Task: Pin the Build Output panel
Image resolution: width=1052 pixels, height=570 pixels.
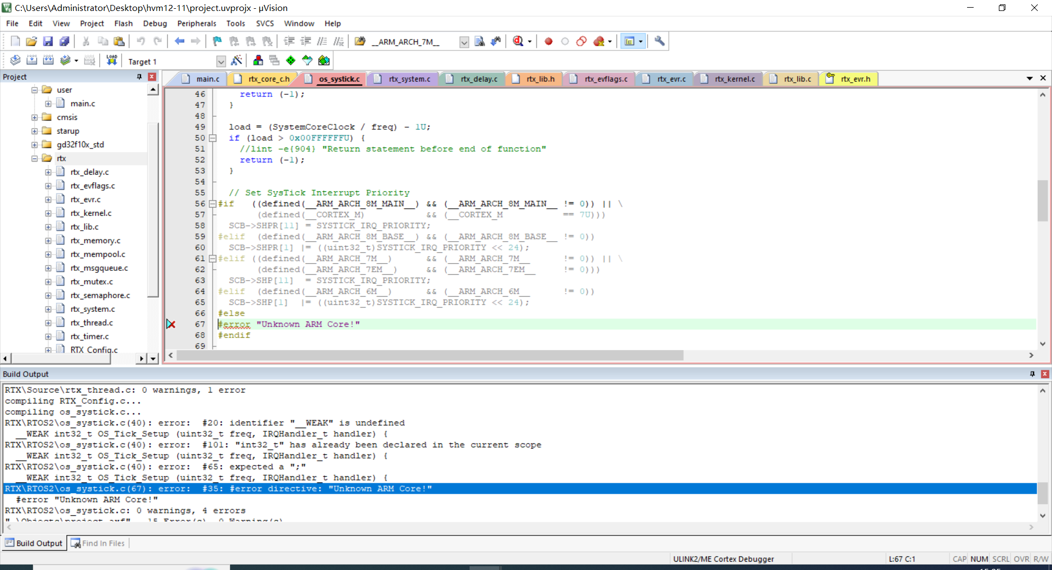Action: coord(1032,374)
